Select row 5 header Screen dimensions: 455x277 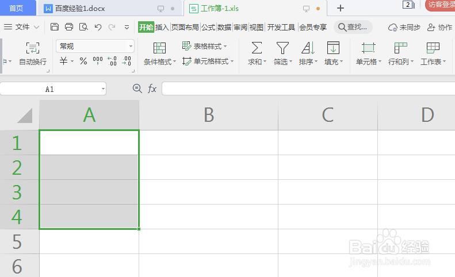point(20,241)
